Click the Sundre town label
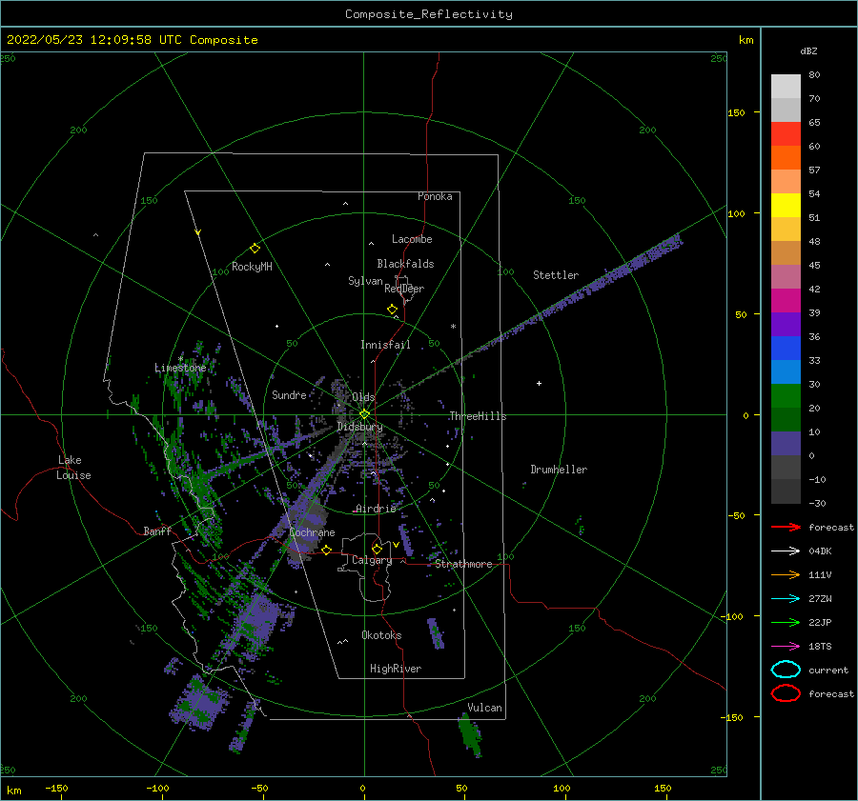858x801 pixels. [x=289, y=394]
